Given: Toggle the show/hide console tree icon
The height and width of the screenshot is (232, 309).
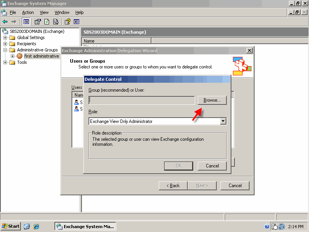Looking at the screenshot, I should point(26,22).
